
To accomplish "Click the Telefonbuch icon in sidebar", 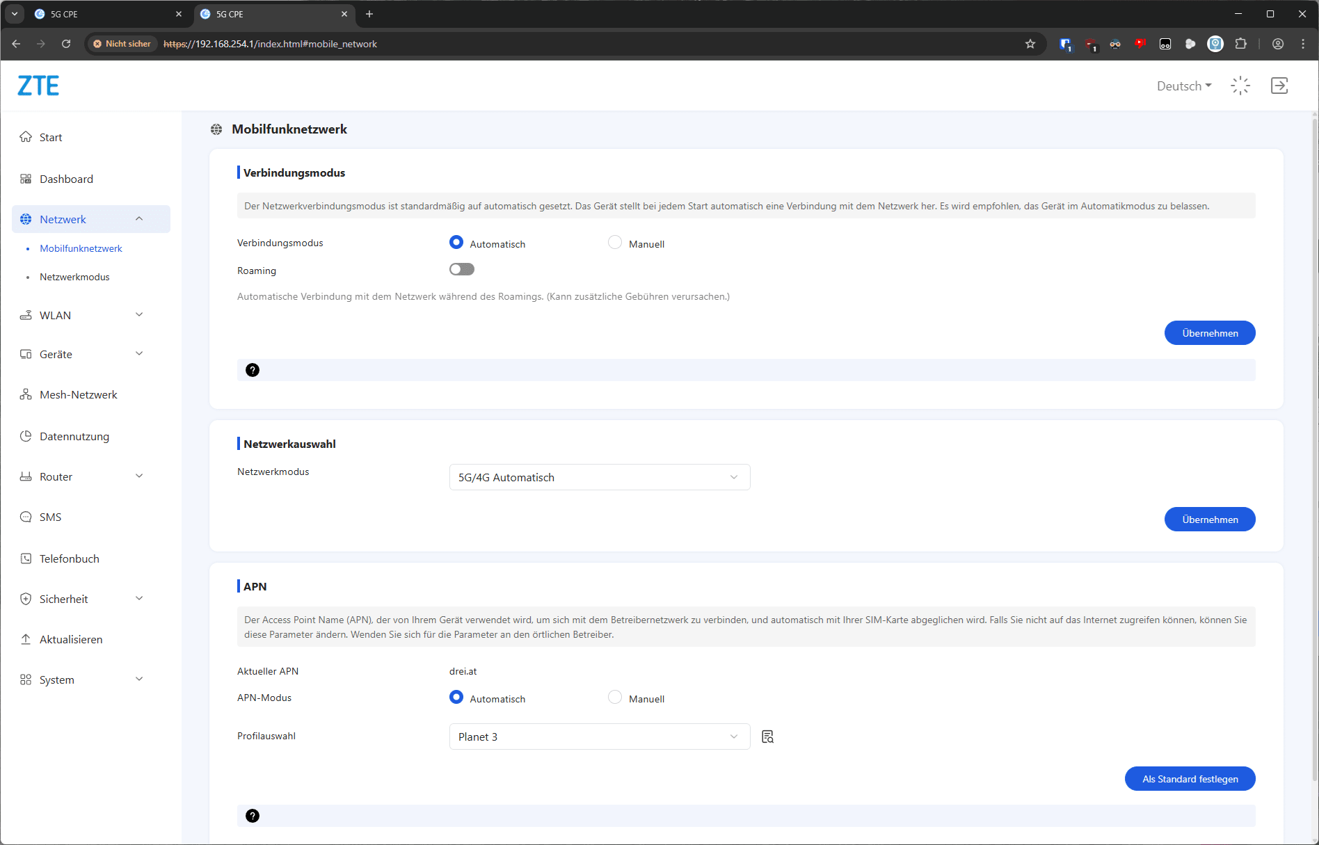I will (26, 558).
